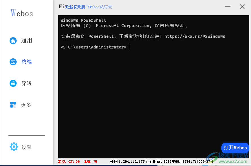Image resolution: width=251 pixels, height=166 pixels.
Task: Click the https://aka.ms/PSWindows URL text
Action: 195,36
